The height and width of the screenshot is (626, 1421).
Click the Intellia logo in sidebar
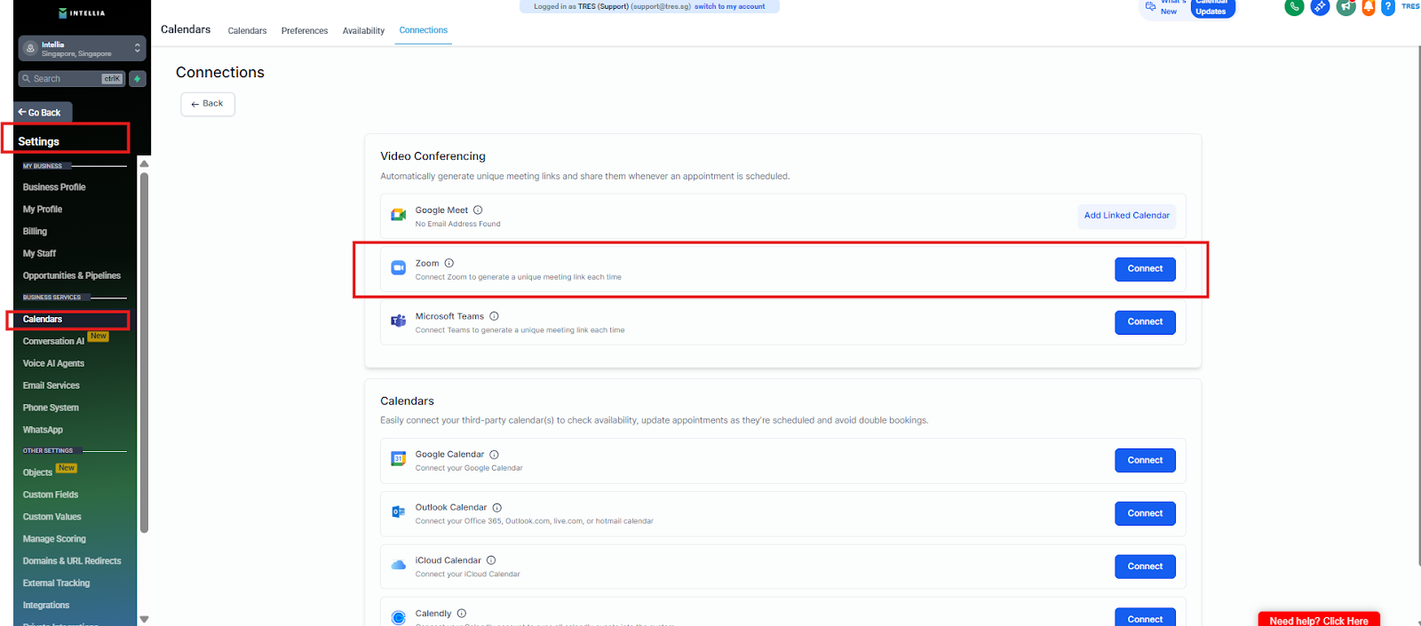(82, 12)
